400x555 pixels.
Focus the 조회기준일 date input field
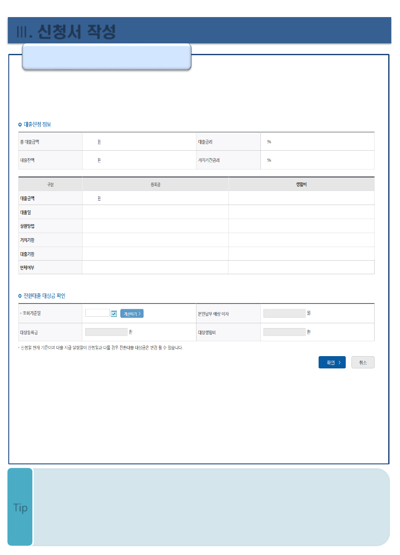(98, 313)
